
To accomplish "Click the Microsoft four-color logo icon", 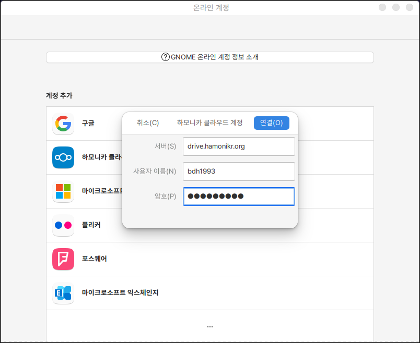I will pos(63,191).
